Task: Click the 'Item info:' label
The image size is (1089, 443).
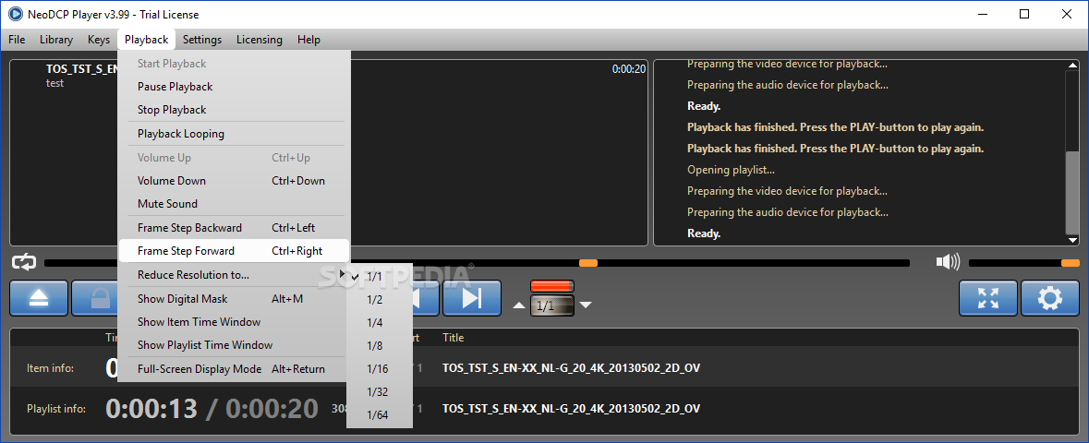Action: pyautogui.click(x=50, y=368)
